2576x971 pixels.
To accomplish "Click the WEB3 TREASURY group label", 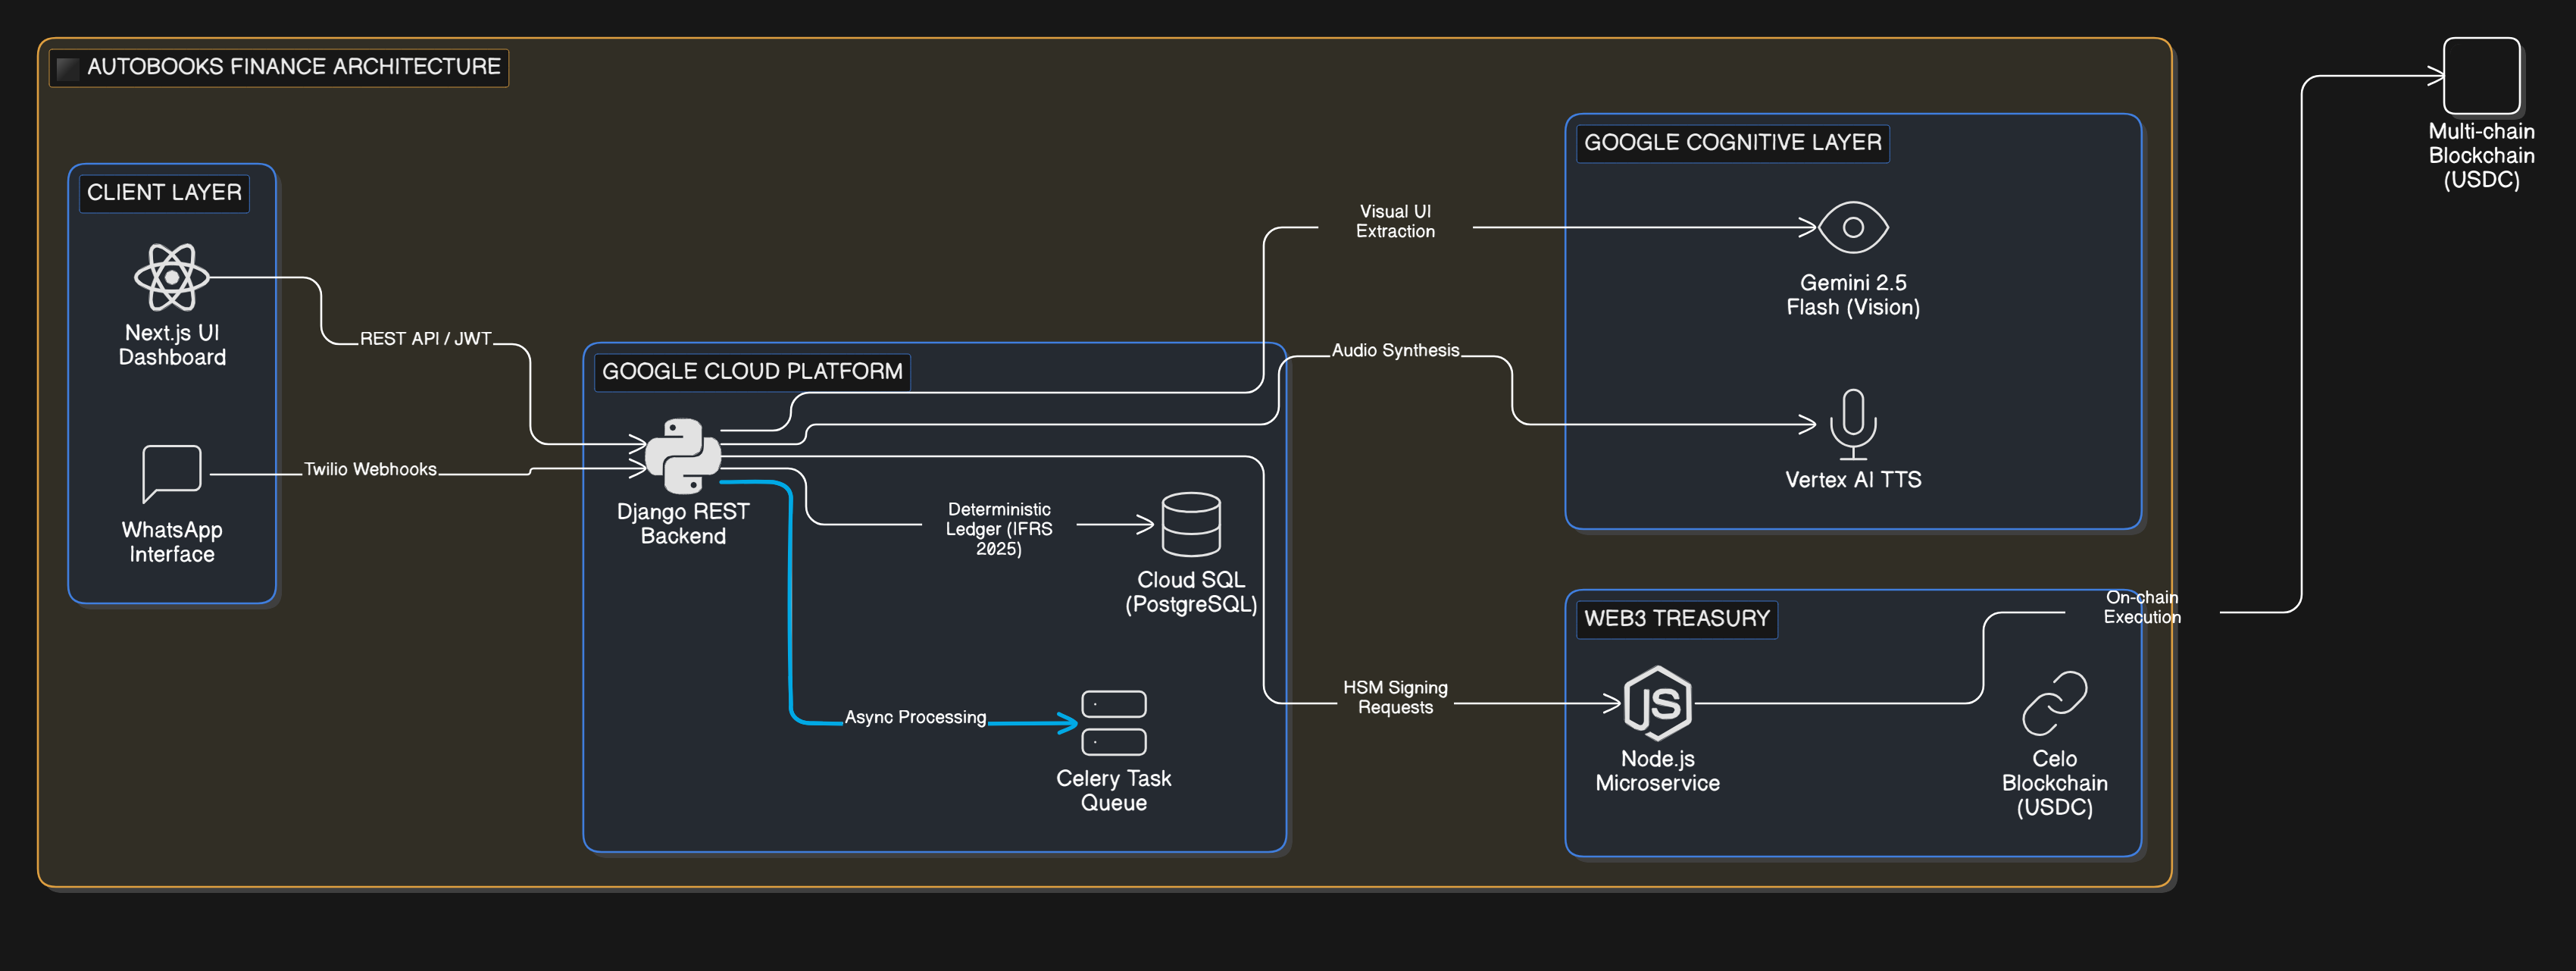I will pos(1676,618).
